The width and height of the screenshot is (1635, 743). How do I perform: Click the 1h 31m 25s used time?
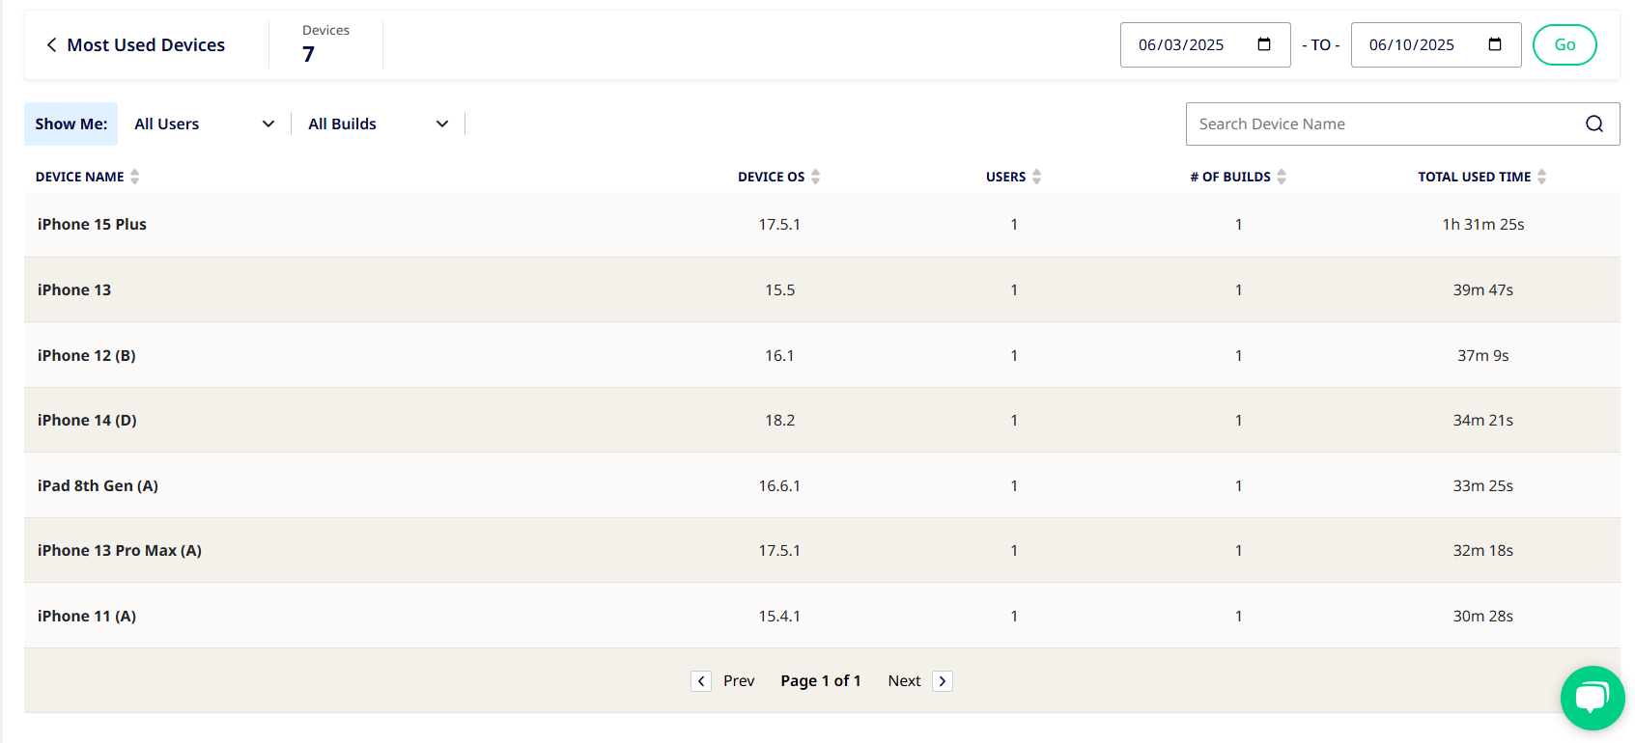1483,224
